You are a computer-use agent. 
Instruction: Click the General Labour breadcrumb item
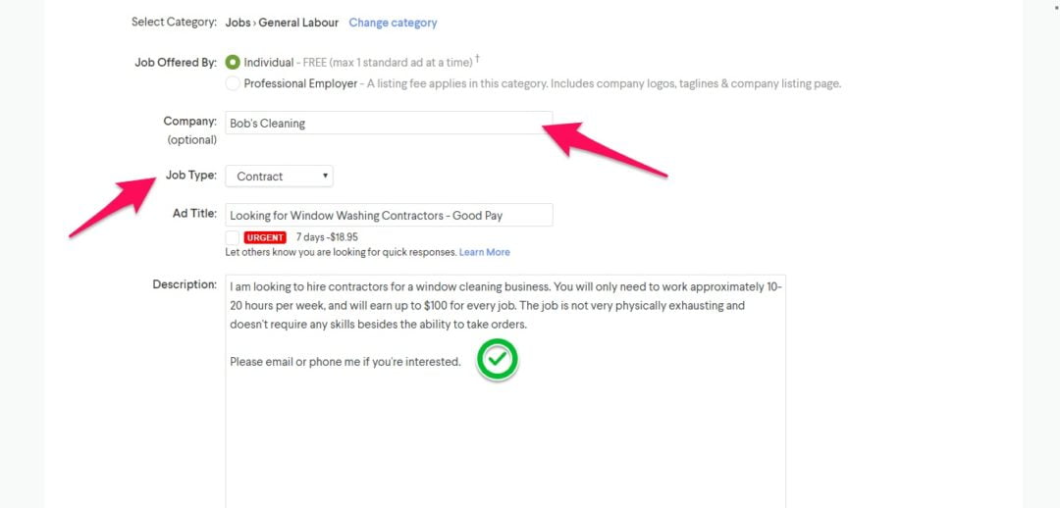[298, 23]
